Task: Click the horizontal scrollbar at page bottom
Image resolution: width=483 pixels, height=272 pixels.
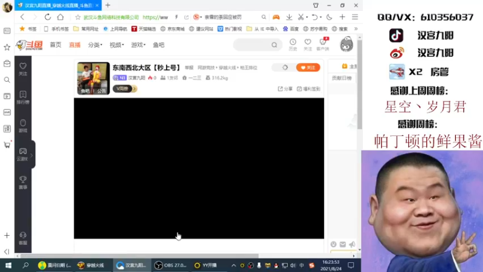Action: point(139,256)
